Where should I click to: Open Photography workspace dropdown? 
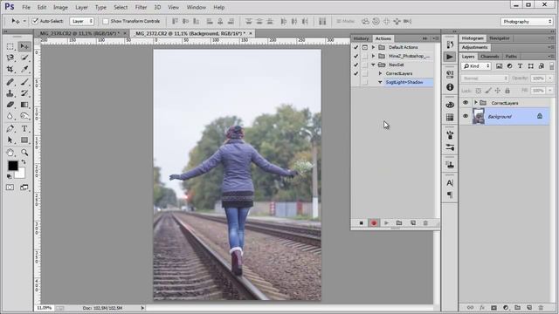coord(527,22)
